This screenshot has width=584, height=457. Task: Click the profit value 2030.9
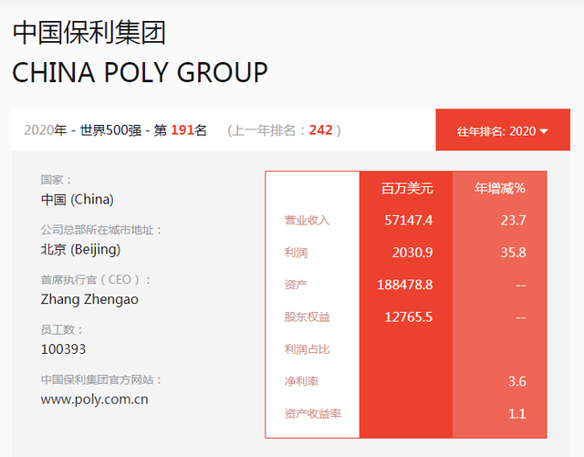pyautogui.click(x=412, y=253)
